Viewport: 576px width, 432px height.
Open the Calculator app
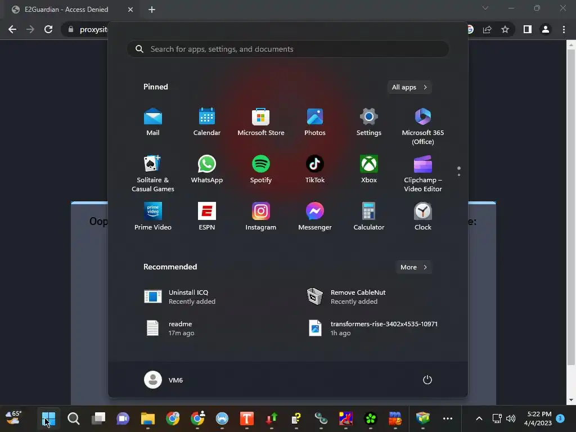369,217
